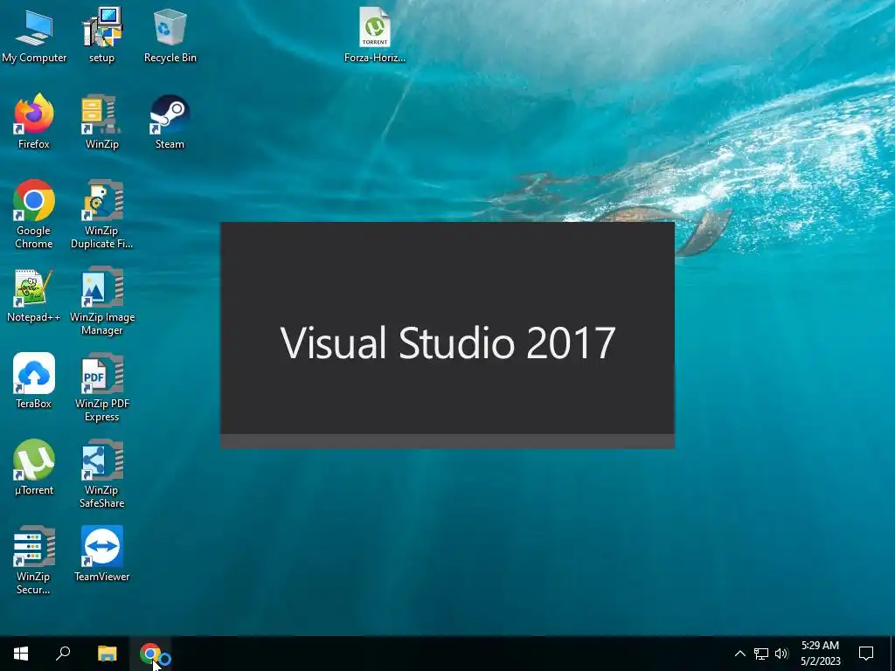
Task: Select the WinZip Image Manager shortcut
Action: click(x=101, y=301)
